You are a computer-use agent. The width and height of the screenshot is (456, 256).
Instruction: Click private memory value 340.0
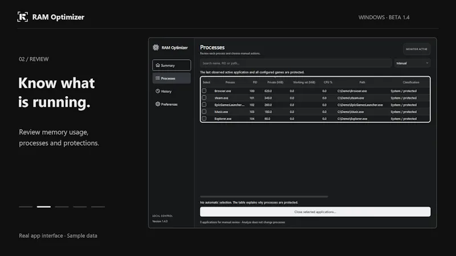click(268, 98)
